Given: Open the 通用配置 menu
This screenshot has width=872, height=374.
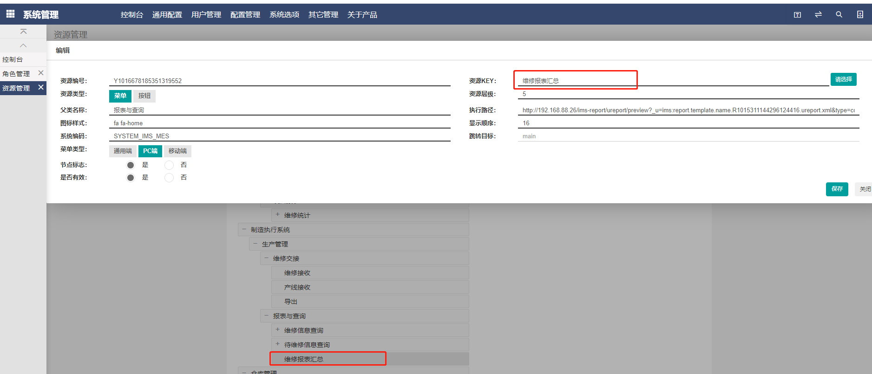Looking at the screenshot, I should 167,14.
